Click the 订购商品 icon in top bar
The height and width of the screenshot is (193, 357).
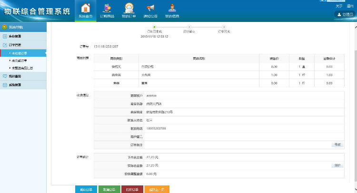[107, 10]
